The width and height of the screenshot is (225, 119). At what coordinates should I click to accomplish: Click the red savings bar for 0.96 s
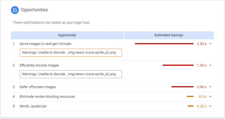pos(183,87)
